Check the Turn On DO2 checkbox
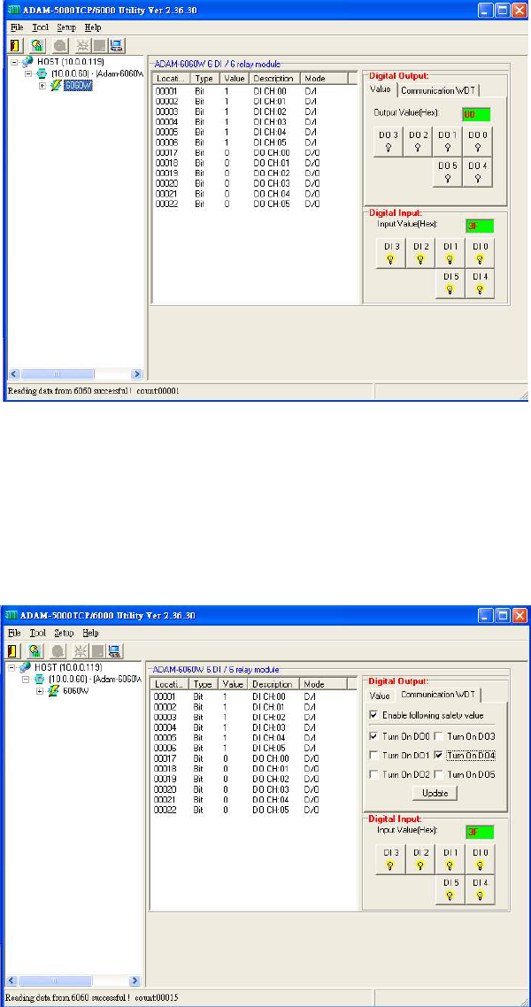 click(373, 774)
